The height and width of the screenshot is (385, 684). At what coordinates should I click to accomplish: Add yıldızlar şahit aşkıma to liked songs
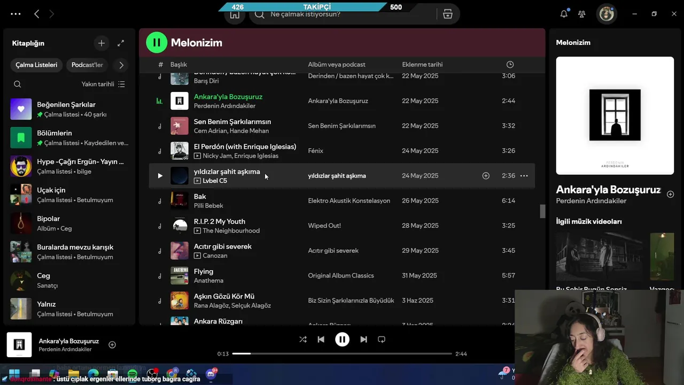(486, 175)
